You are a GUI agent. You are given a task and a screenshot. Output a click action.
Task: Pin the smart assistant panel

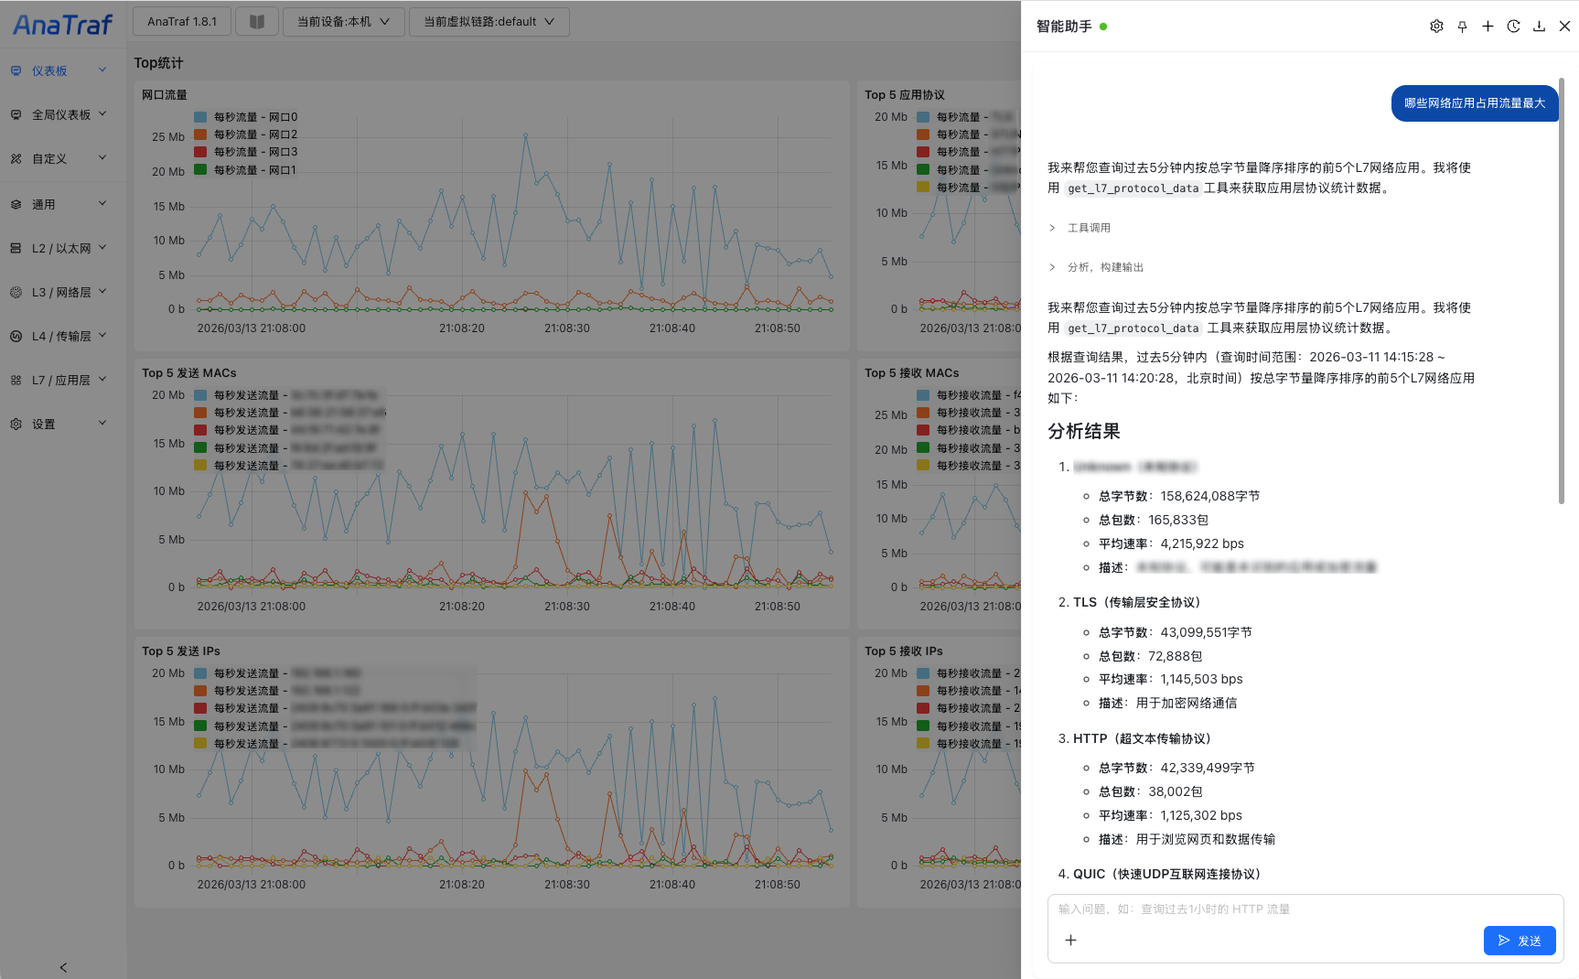[x=1462, y=27]
